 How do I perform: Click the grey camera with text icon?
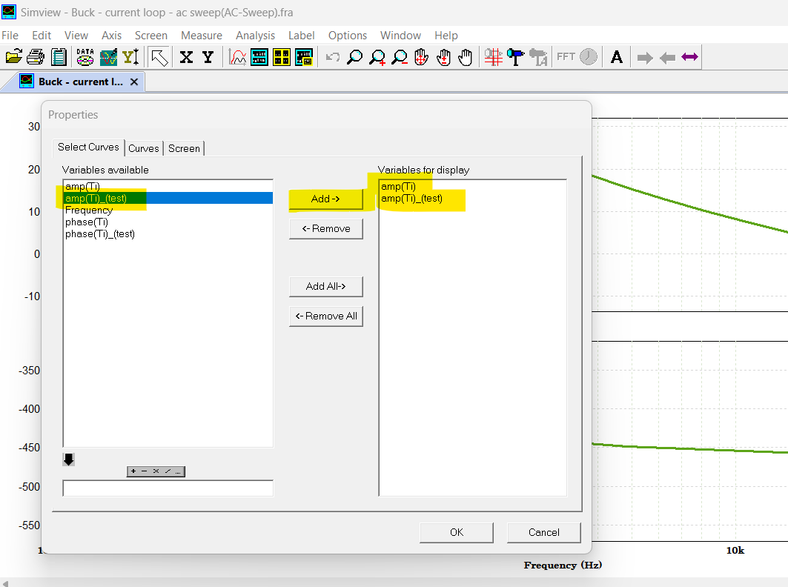point(538,57)
